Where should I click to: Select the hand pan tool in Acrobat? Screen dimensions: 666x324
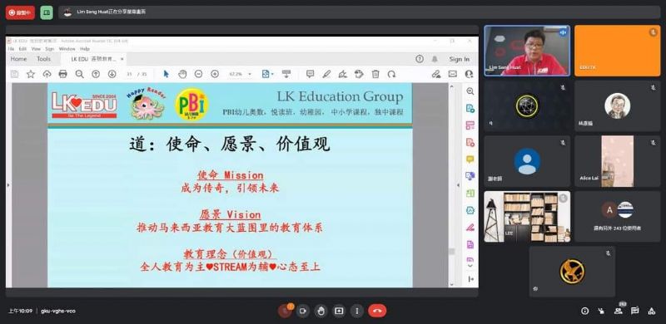182,74
